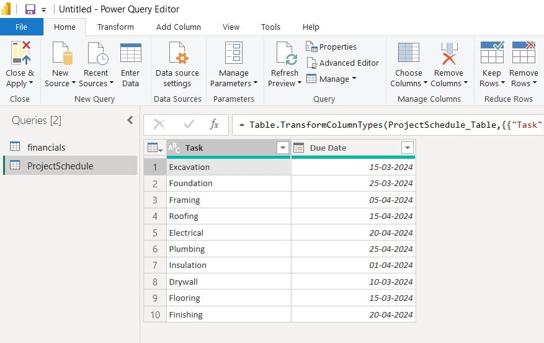Click the Flooring cell
Viewport: 544px width, 343px height.
click(x=229, y=298)
